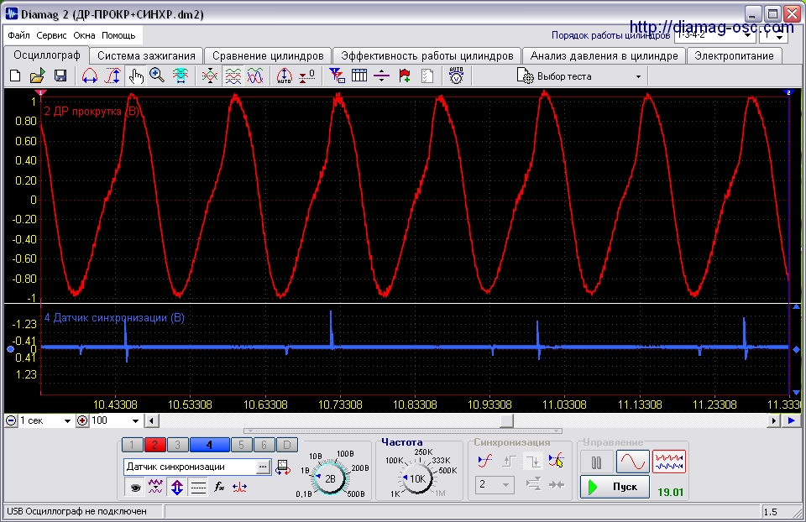Viewport: 806px width, 522px height.
Task: Create a new oscillogram file
Action: tap(15, 76)
